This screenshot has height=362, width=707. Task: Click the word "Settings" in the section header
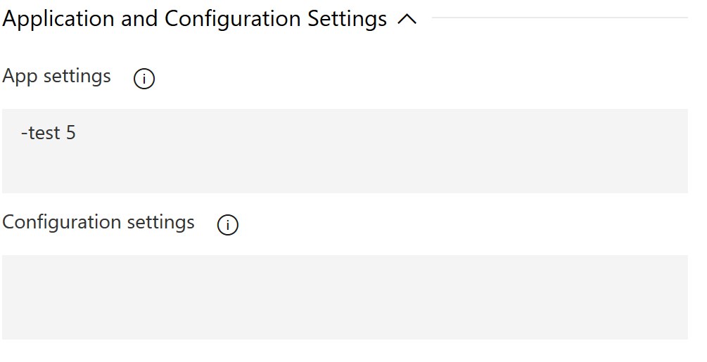348,19
